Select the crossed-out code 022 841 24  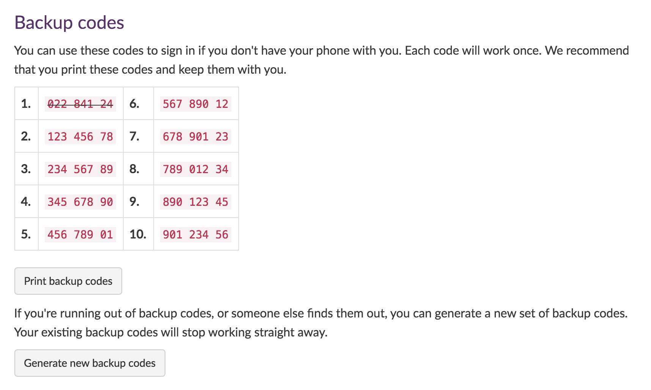pyautogui.click(x=80, y=104)
